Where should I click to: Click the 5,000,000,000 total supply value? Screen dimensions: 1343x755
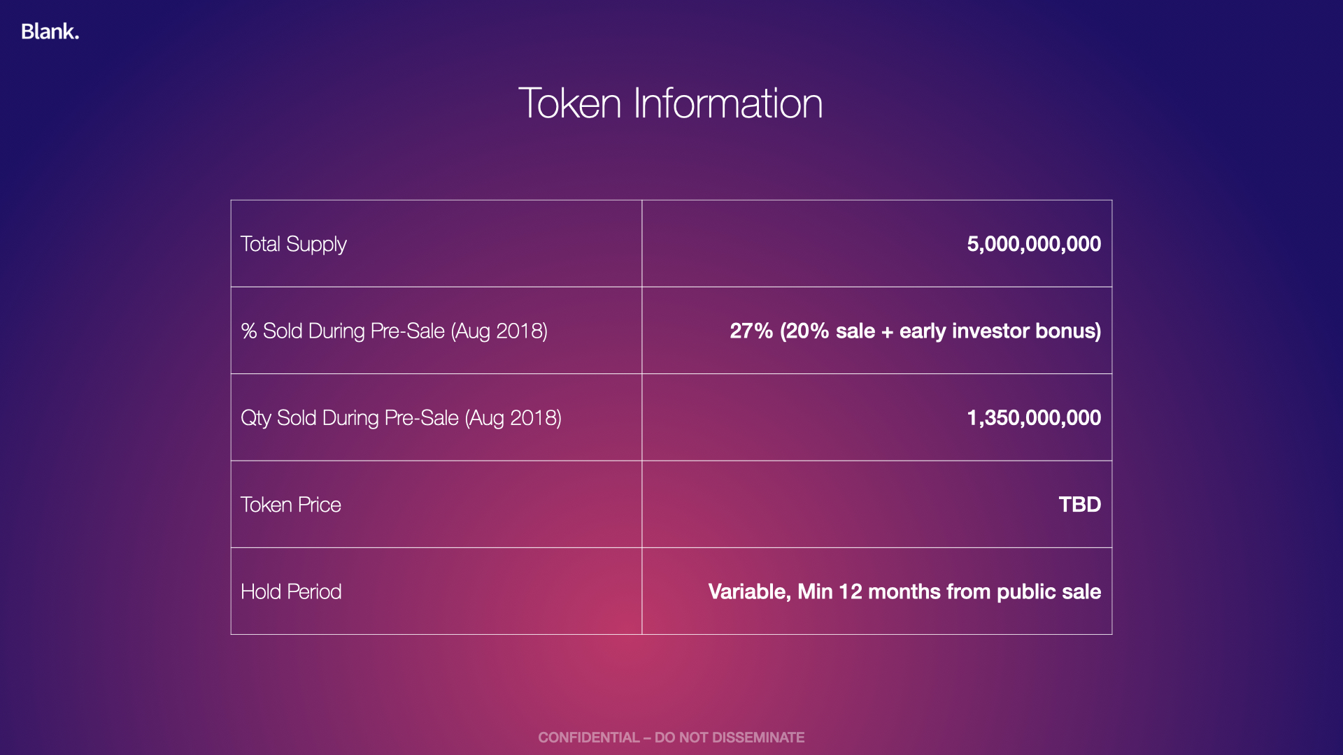1033,244
